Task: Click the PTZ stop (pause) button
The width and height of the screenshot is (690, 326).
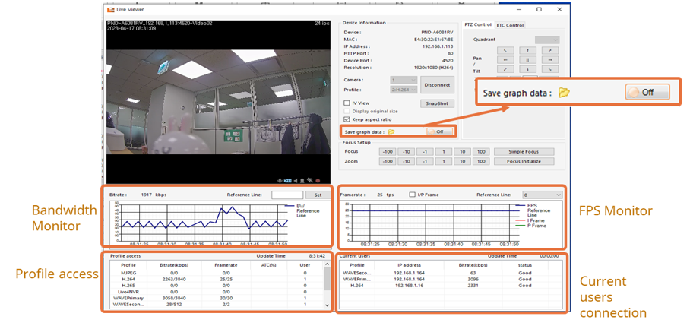Action: tap(527, 59)
